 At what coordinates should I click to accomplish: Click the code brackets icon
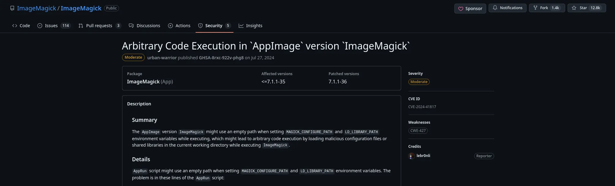coord(15,26)
